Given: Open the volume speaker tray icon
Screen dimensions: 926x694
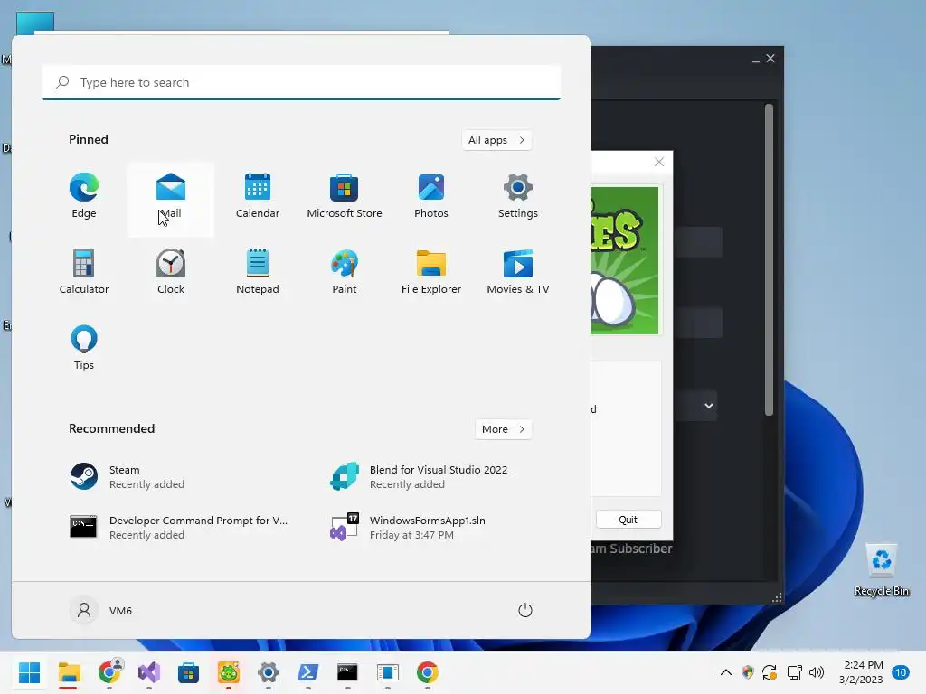Looking at the screenshot, I should coord(817,672).
